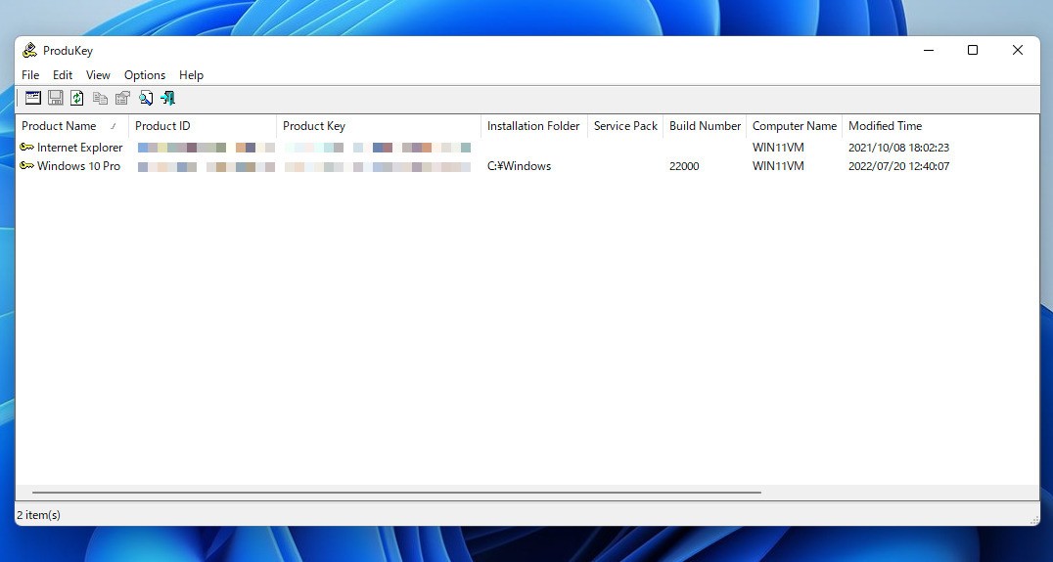The height and width of the screenshot is (562, 1053).
Task: Open the View menu
Action: tap(98, 75)
